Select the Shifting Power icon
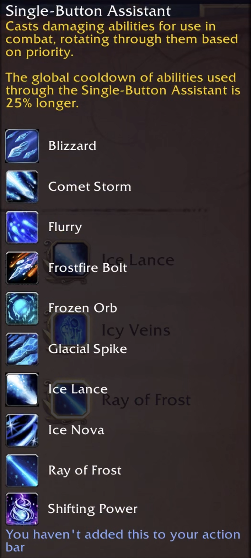The image size is (251, 558). pos(22,509)
